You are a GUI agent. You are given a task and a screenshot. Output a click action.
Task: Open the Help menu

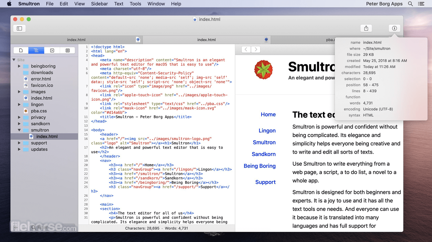tap(176, 4)
